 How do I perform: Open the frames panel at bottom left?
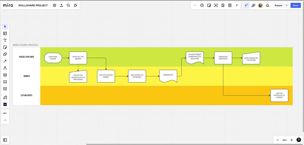pyautogui.click(x=5, y=140)
